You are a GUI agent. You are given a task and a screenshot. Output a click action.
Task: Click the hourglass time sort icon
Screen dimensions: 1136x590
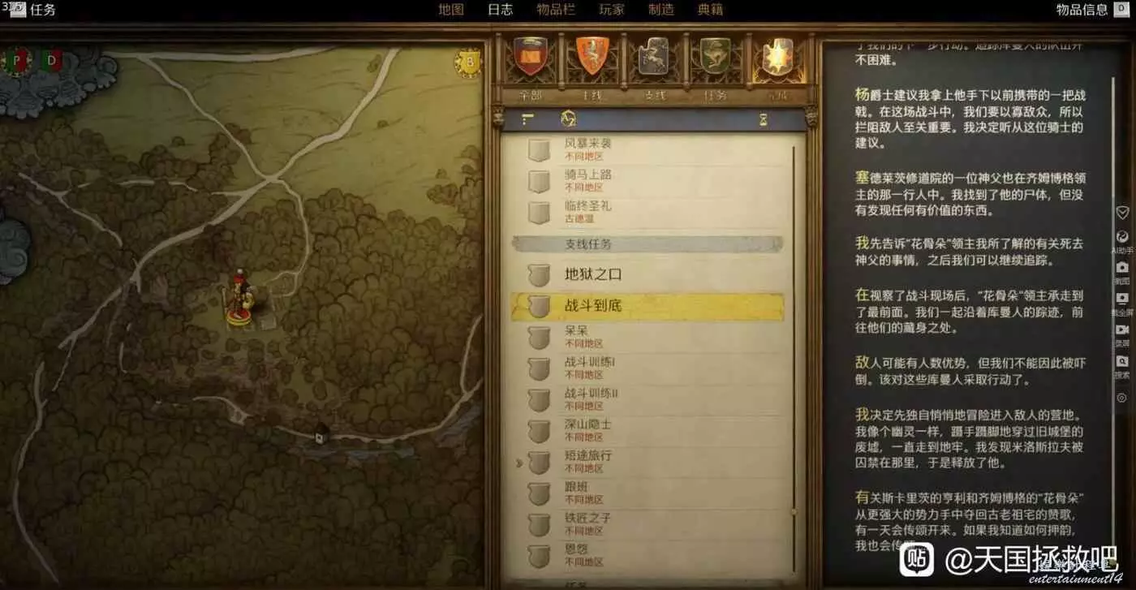click(764, 119)
